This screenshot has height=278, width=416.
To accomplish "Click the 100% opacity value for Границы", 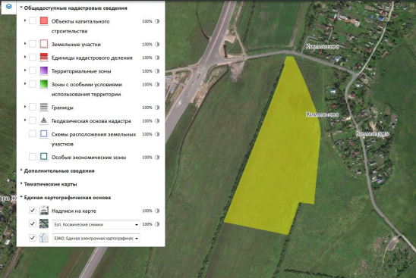I will click(147, 108).
